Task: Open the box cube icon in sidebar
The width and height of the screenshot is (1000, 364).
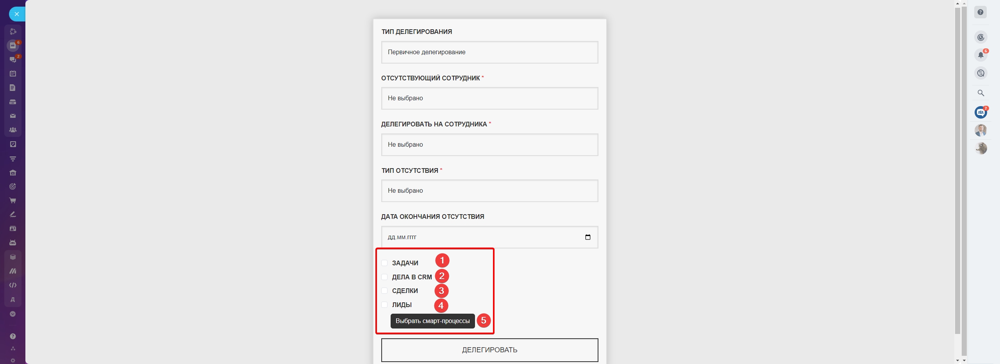Action: click(13, 257)
